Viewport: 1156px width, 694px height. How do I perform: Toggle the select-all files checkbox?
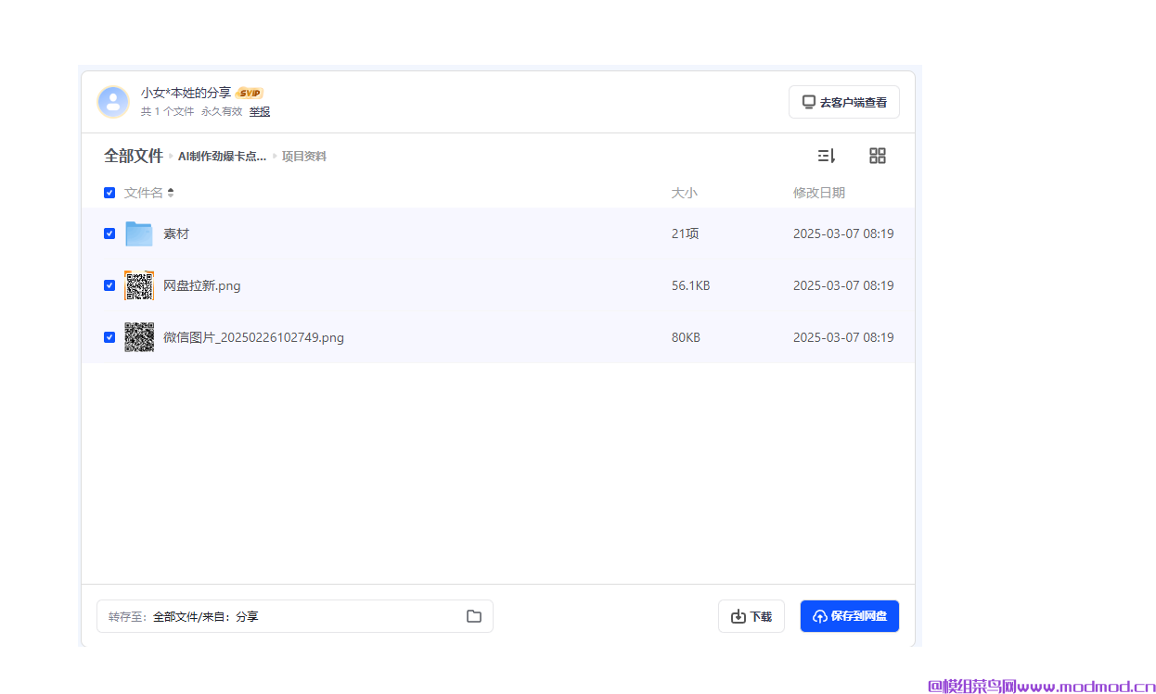coord(109,193)
